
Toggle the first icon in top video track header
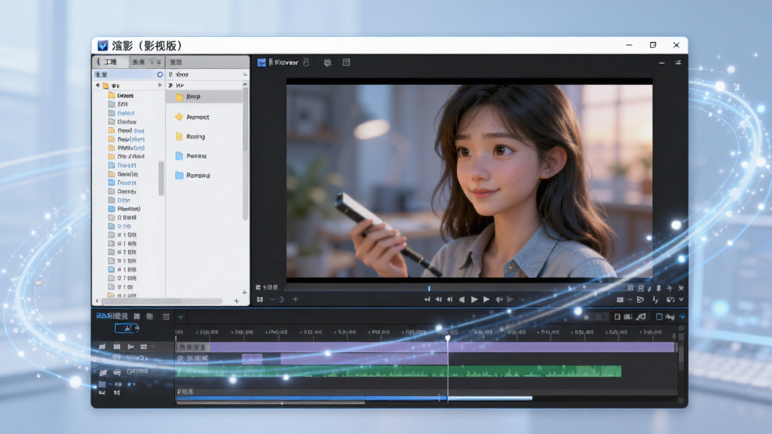coord(102,347)
